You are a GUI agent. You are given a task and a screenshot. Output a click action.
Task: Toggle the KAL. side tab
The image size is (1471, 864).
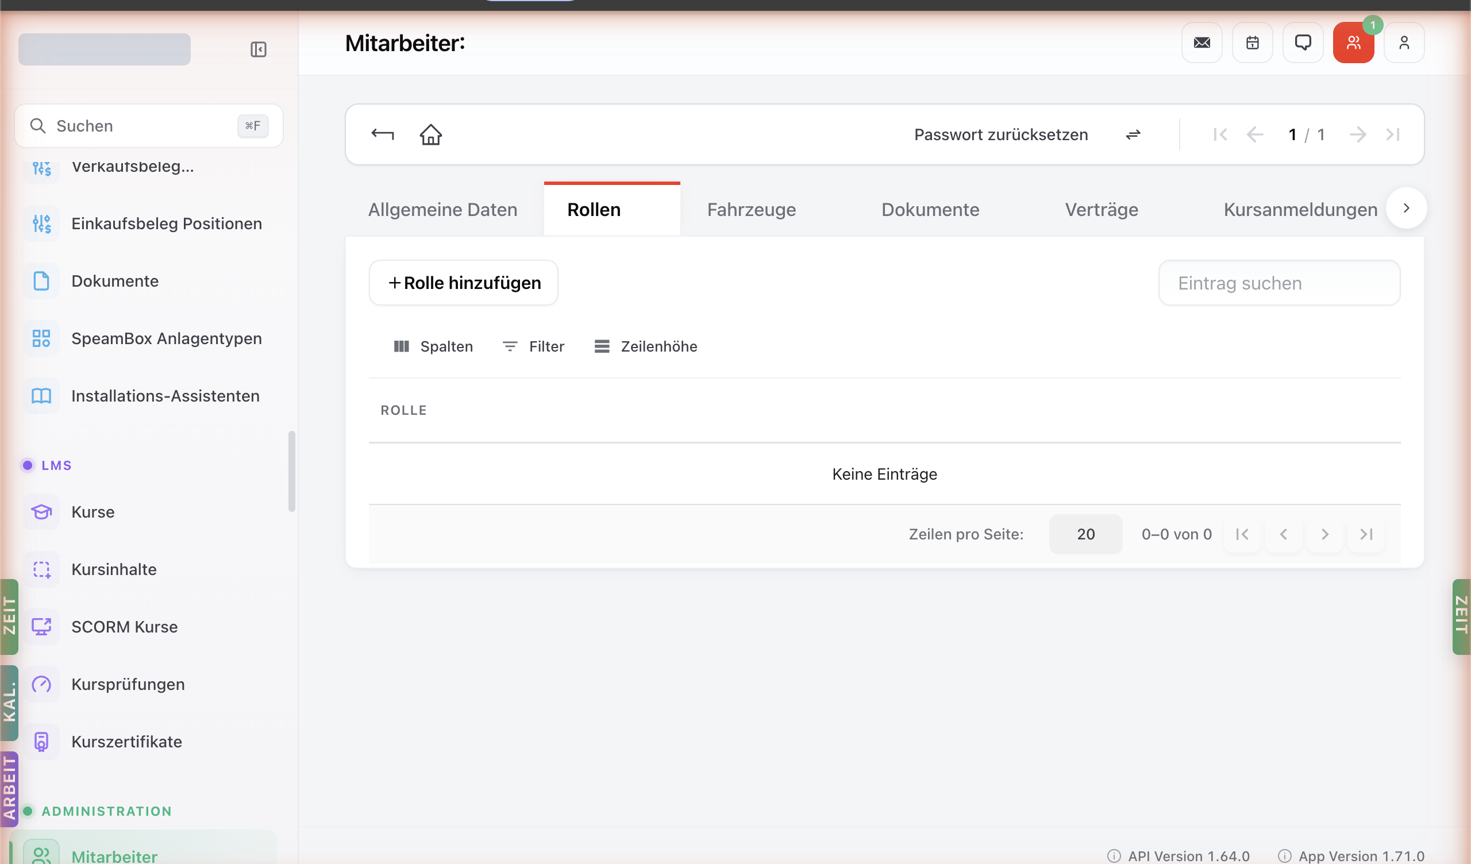(9, 703)
